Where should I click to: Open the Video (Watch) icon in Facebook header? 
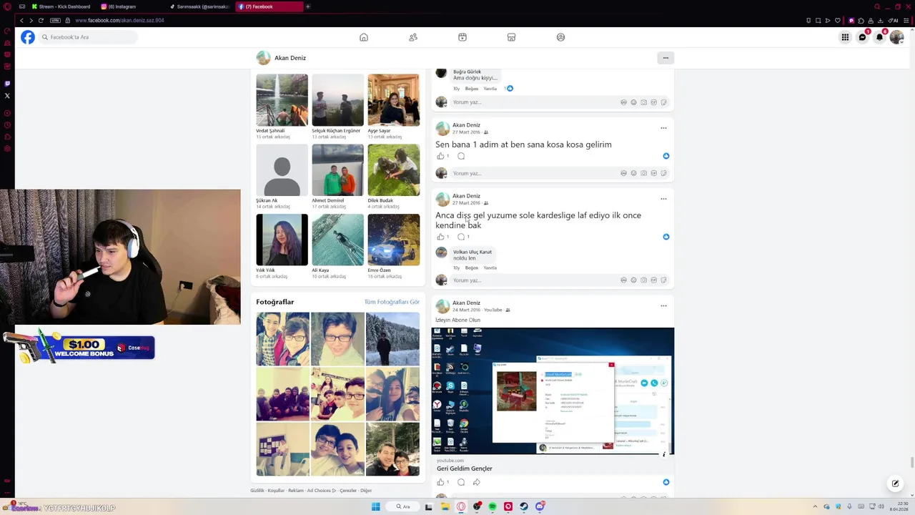pos(463,37)
